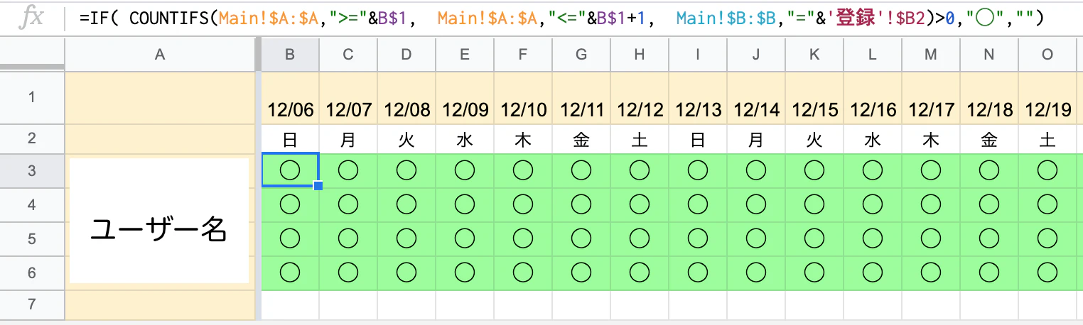Select column M header
Screen dimensions: 1083x325
931,54
